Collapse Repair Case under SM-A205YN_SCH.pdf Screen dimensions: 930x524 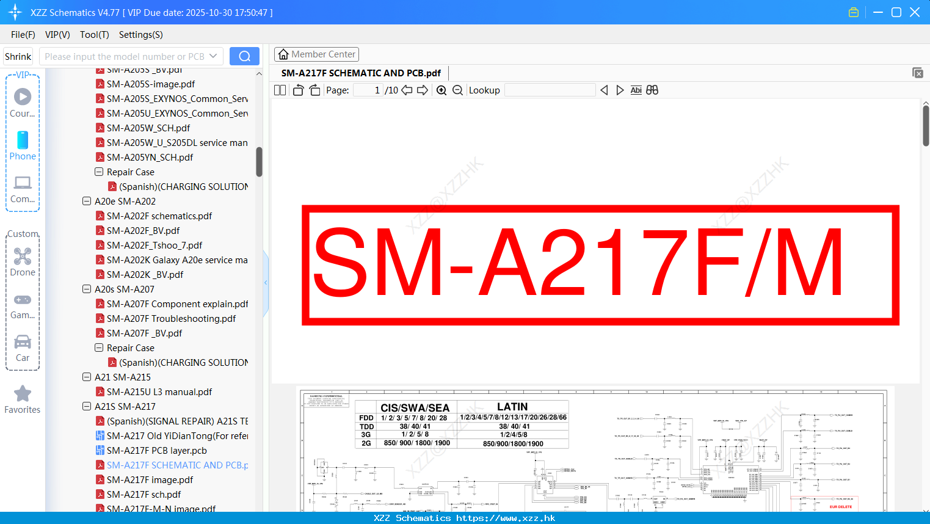coord(99,172)
